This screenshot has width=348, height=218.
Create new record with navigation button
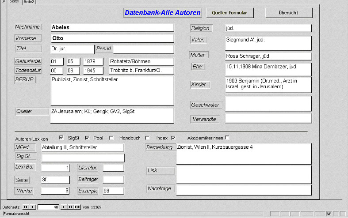tap(78, 207)
